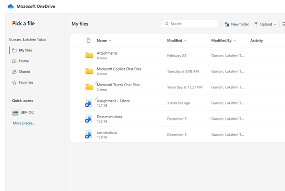The height and width of the screenshot is (191, 285).
Task: Open the Modified By column filter dropdown
Action: click(x=234, y=41)
